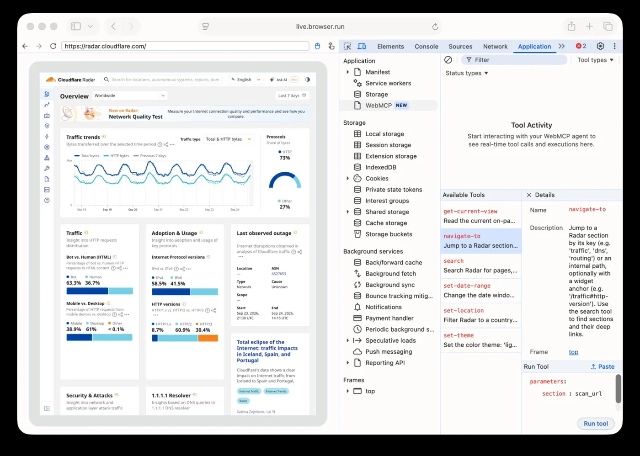
Task: Click the Paste button in Run Tool
Action: click(x=603, y=366)
